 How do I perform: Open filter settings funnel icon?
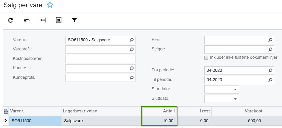(x=74, y=20)
